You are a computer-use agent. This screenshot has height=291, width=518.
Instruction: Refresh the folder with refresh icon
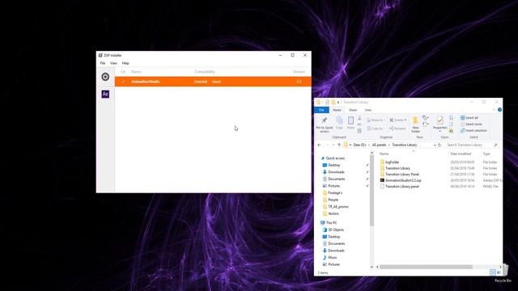point(439,145)
